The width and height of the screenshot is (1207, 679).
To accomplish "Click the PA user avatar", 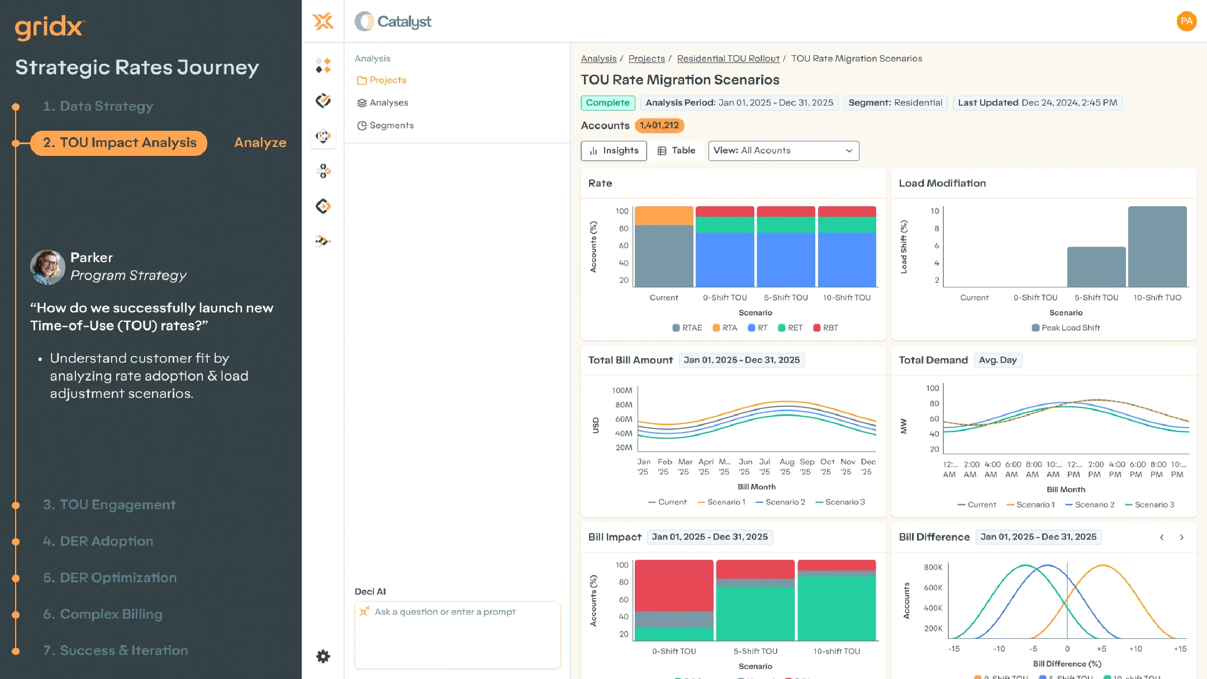I will 1186,21.
